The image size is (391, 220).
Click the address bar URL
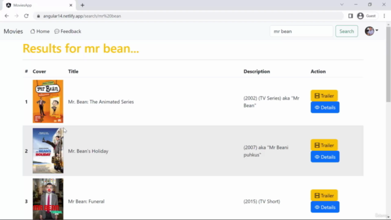(x=82, y=16)
